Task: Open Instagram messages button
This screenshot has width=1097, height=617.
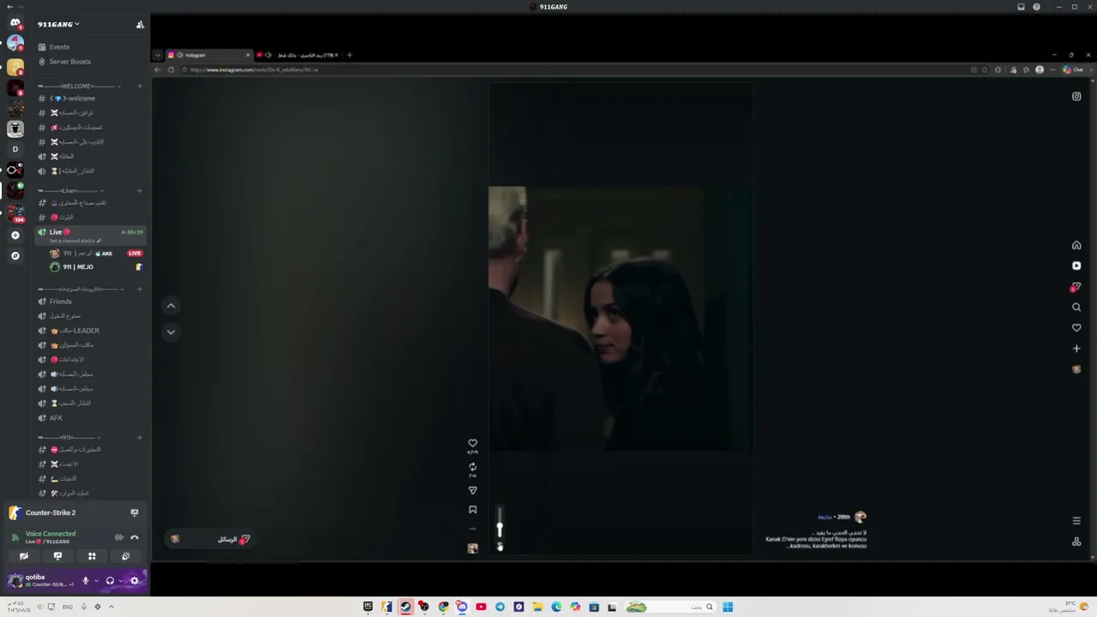Action: [x=211, y=539]
